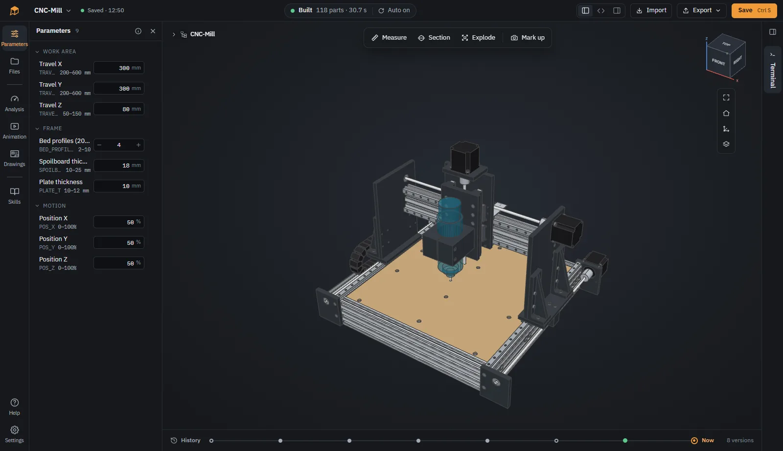
Task: Collapse the WORK AREA section
Action: [55, 51]
